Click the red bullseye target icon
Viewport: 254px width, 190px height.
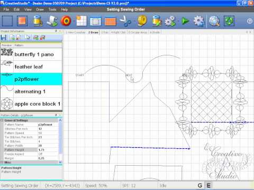[x=66, y=21]
